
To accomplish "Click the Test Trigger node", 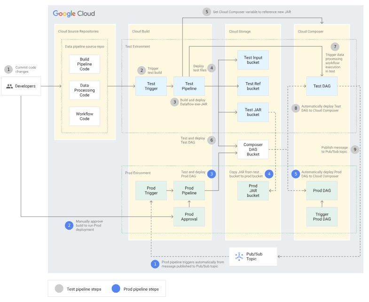I will (151, 86).
